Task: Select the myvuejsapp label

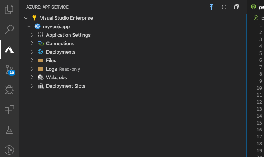Action: [x=56, y=27]
